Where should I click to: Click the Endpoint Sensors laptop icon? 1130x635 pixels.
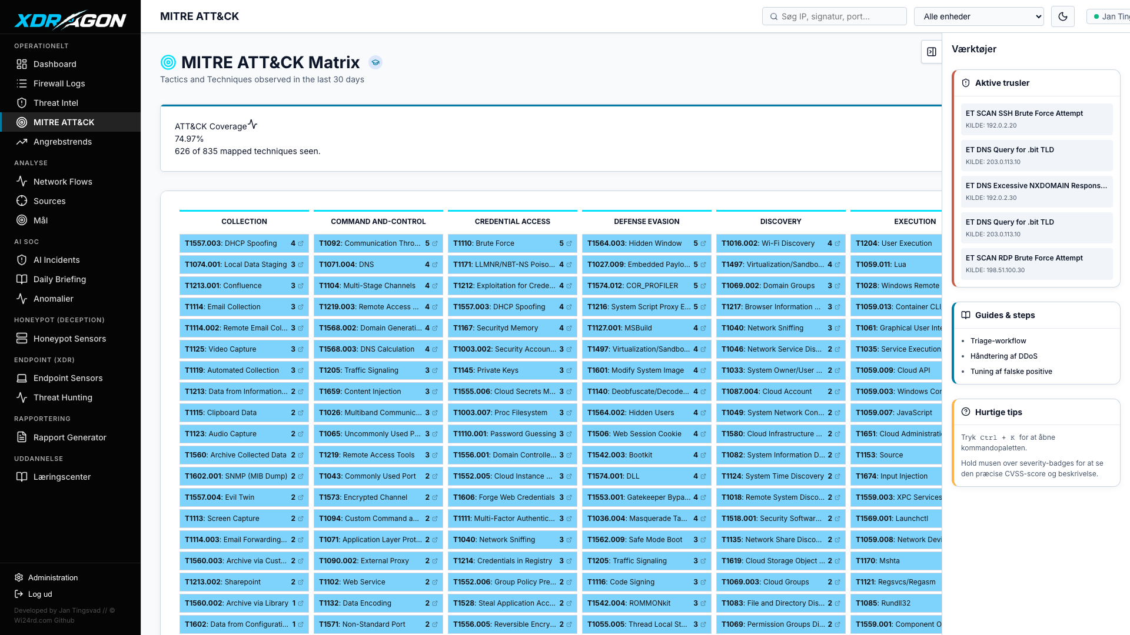(x=22, y=378)
